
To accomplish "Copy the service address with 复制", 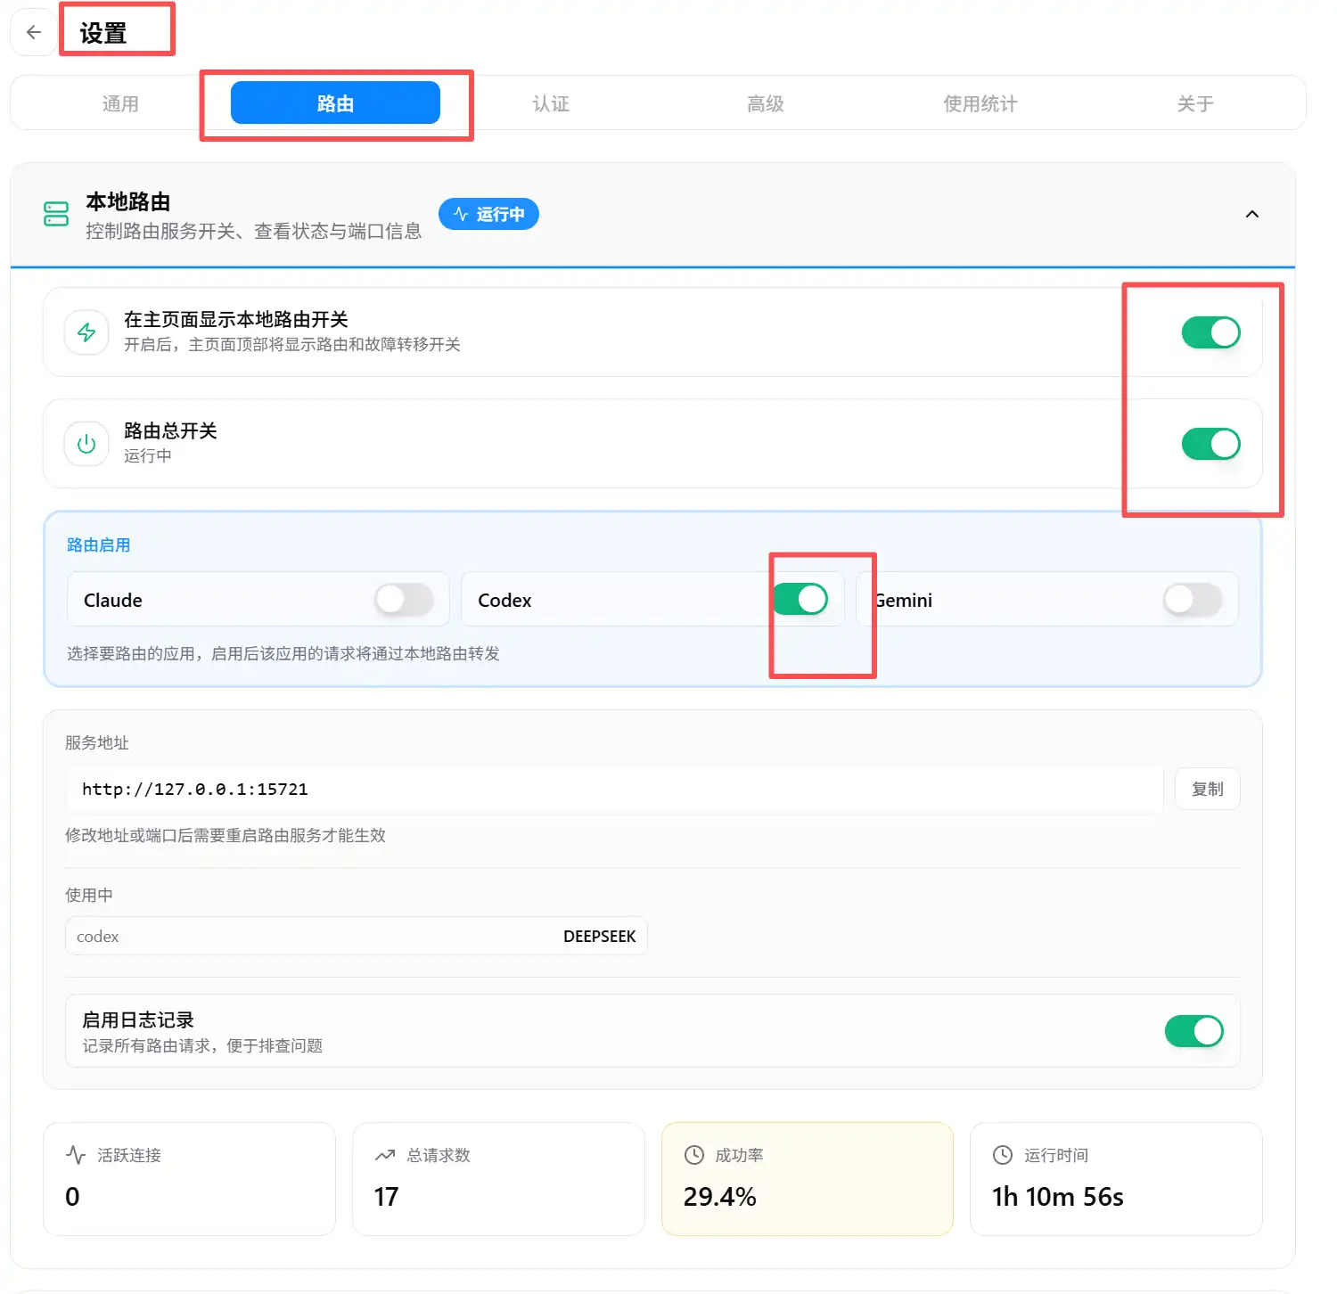I will click(x=1207, y=789).
